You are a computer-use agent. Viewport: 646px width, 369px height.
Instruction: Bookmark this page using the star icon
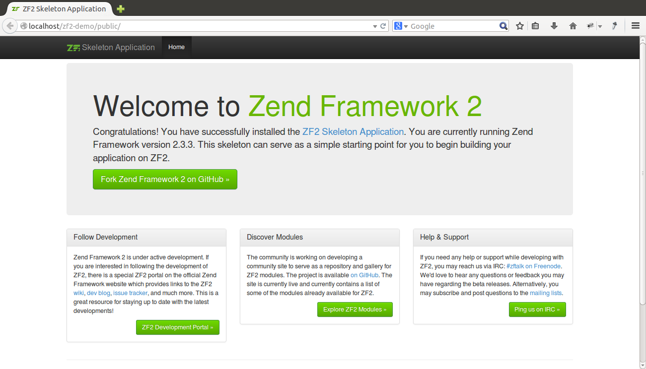coord(519,25)
